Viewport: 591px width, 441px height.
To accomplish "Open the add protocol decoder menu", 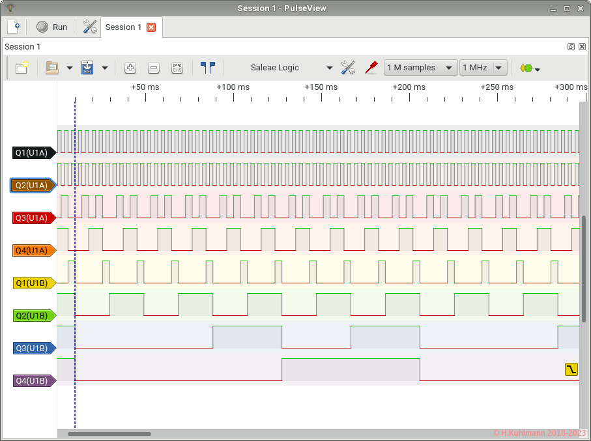I will [x=529, y=68].
